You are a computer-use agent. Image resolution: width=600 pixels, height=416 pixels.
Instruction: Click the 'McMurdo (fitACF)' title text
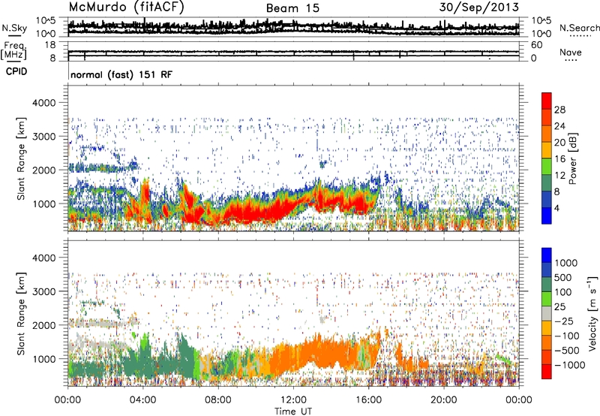126,8
